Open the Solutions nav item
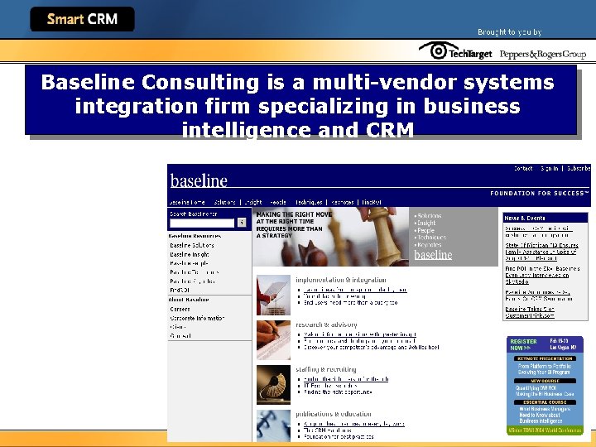 [224, 202]
